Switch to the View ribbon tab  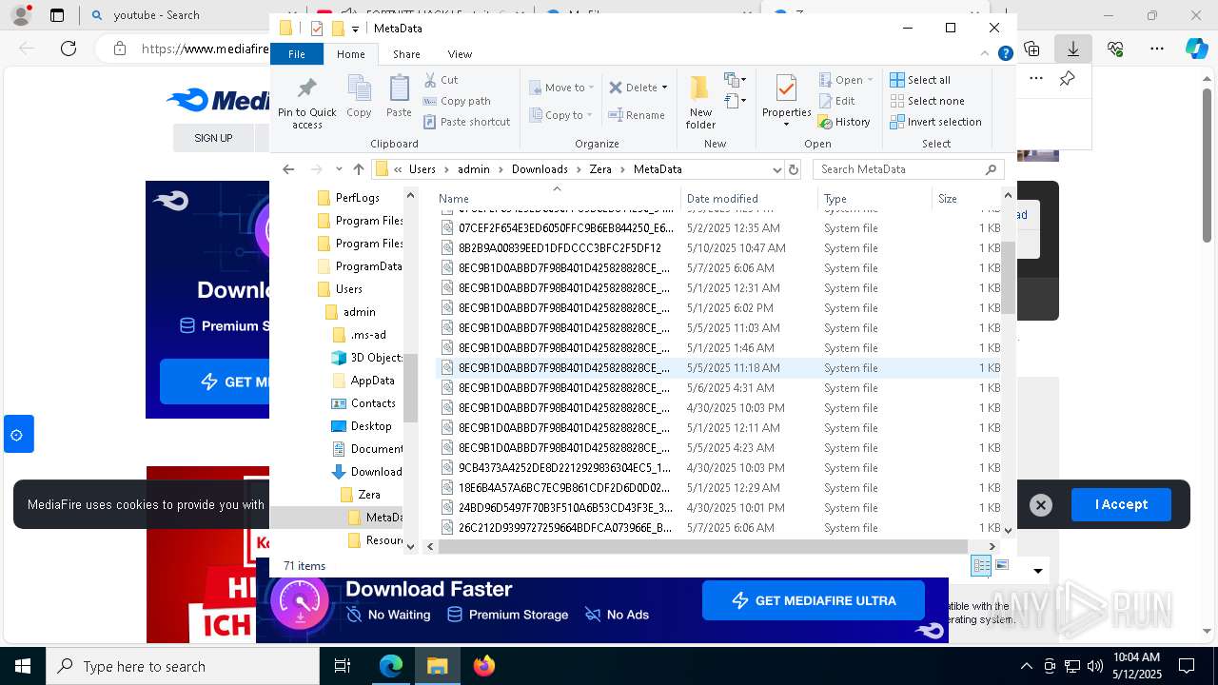pos(460,54)
